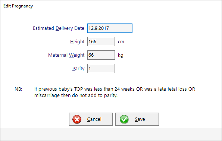Click the word TOP in the note
222x141 pixels.
pyautogui.click(x=79, y=89)
